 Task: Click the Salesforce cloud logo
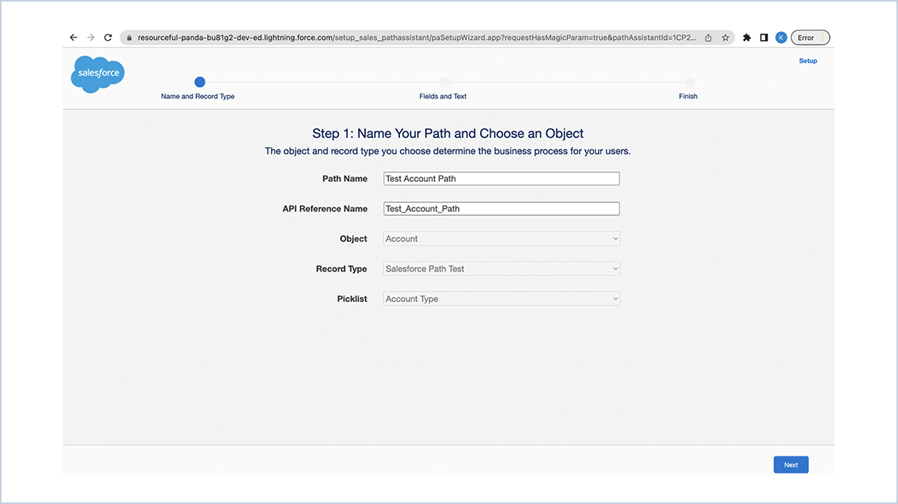click(97, 74)
